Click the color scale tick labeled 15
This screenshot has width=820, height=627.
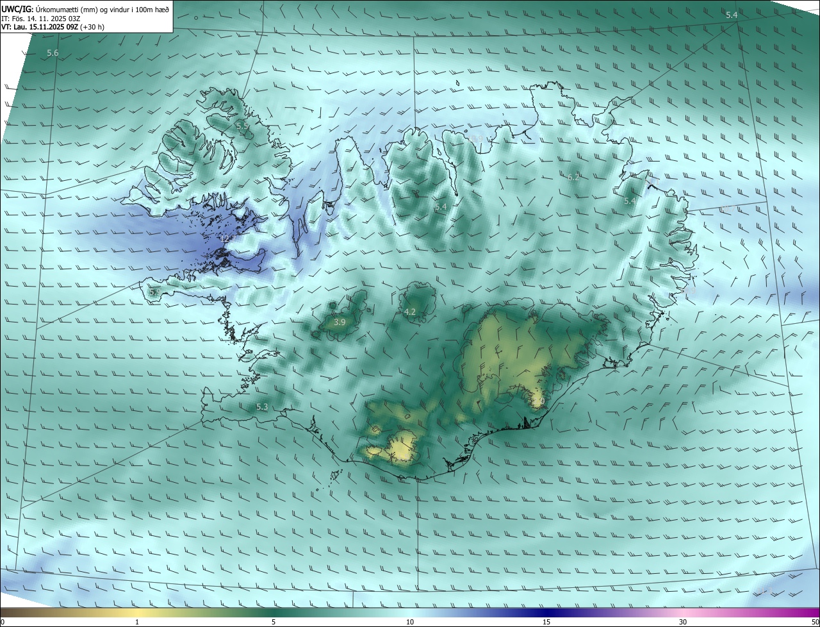546,622
